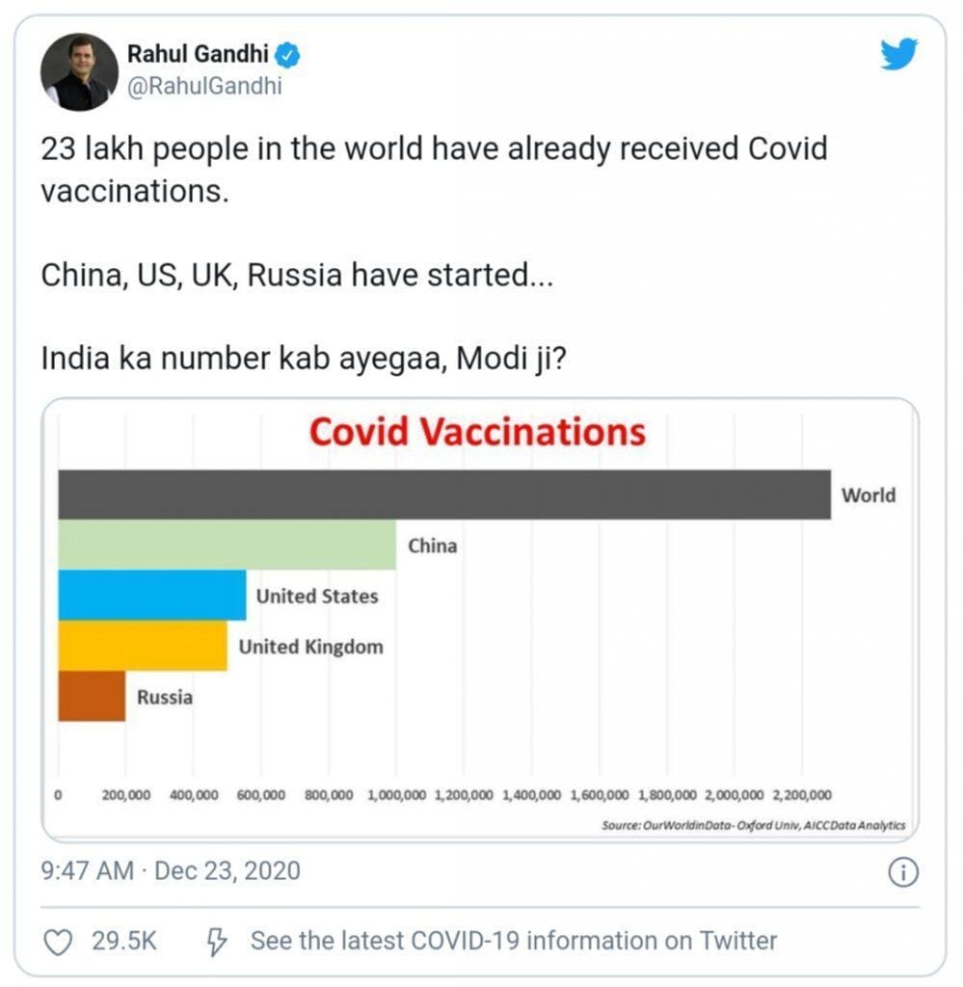Like the tweet with heart icon
Screen dimensions: 963x987
(x=59, y=941)
